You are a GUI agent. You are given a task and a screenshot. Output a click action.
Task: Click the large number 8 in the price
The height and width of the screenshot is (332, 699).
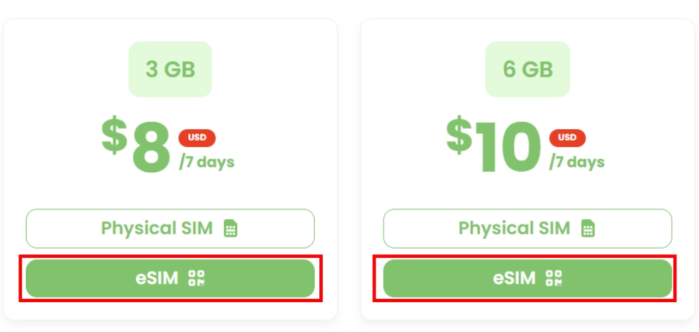[151, 151]
